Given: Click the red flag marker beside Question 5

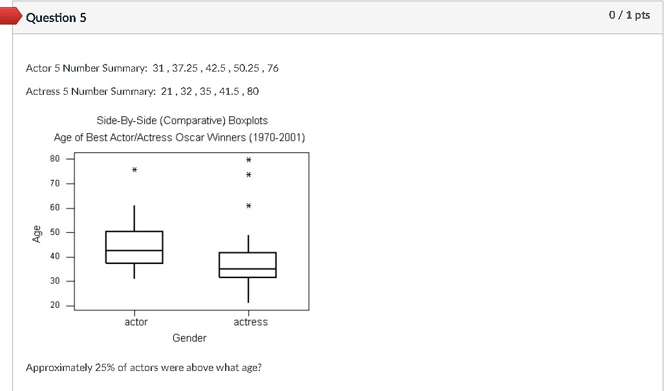Looking at the screenshot, I should [x=8, y=16].
